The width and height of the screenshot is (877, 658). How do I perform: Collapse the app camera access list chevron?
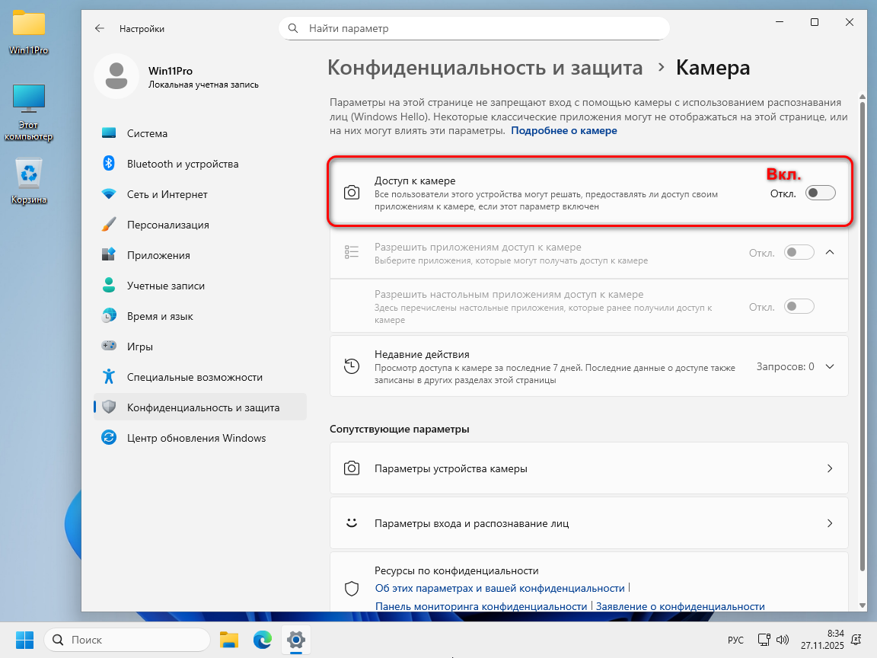pyautogui.click(x=830, y=252)
